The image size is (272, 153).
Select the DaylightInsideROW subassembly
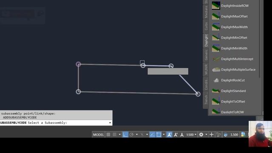pos(230,6)
